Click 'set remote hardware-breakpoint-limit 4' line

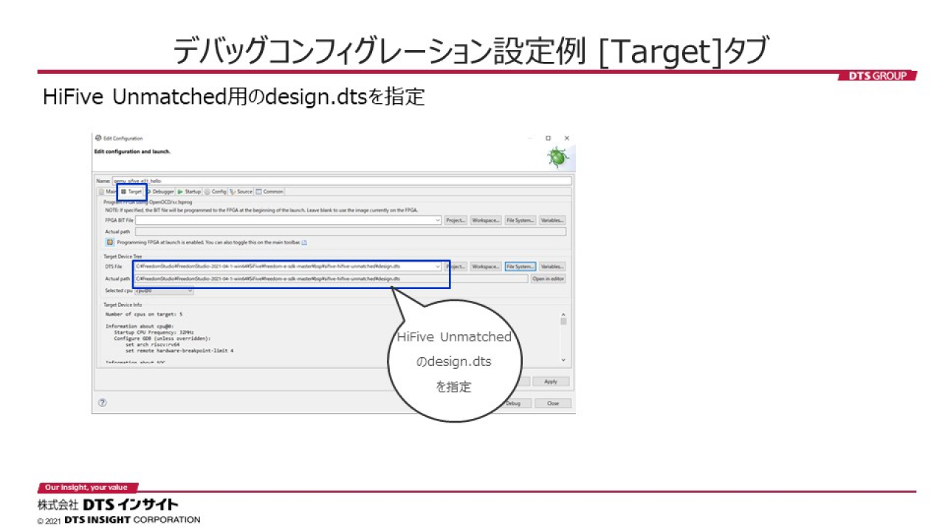pos(179,350)
